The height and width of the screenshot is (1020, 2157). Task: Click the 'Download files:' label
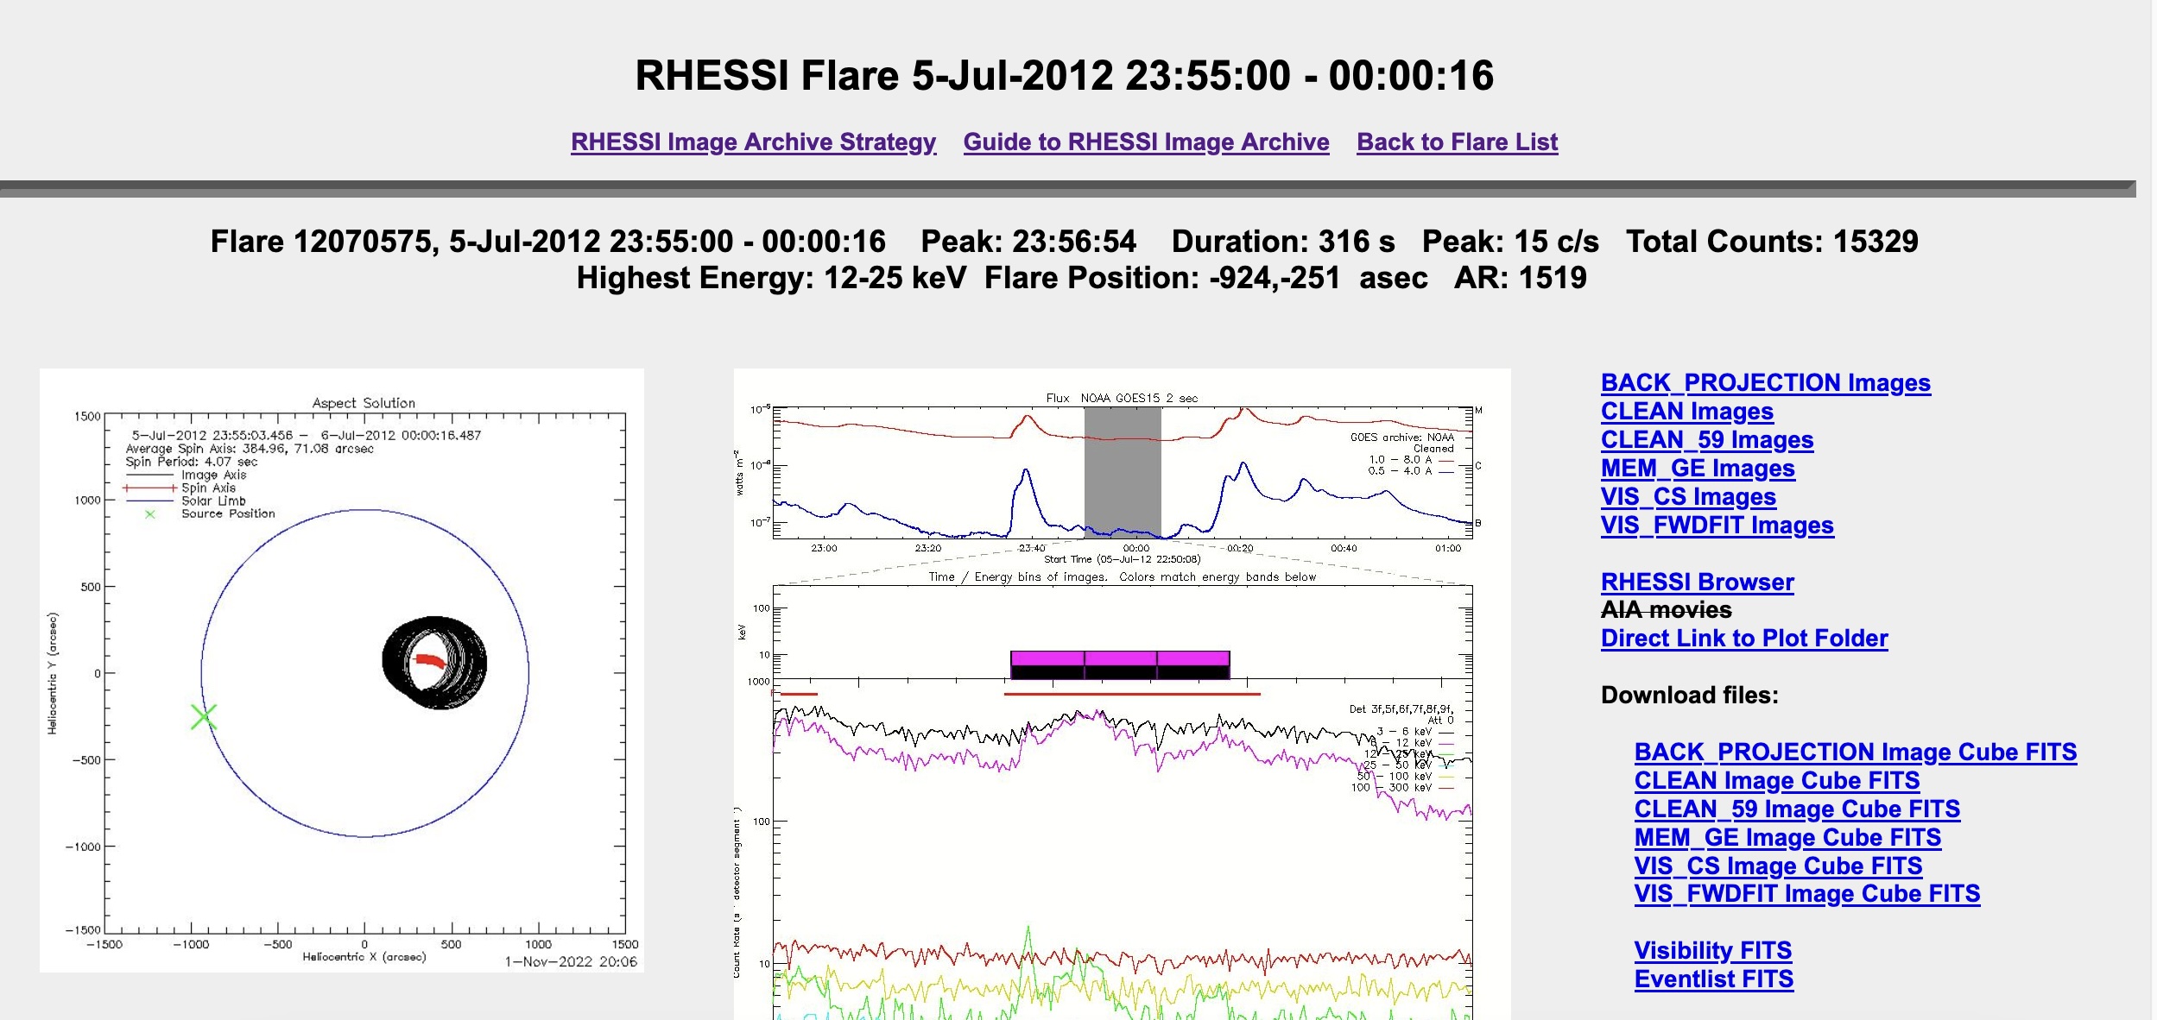coord(1689,695)
